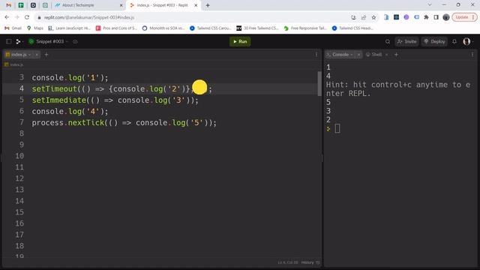The height and width of the screenshot is (270, 480).
Task: Invite collaborators to the repl
Action: point(406,42)
